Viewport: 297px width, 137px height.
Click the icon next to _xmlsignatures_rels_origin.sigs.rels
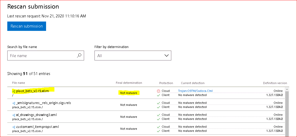pyautogui.click(x=14, y=103)
